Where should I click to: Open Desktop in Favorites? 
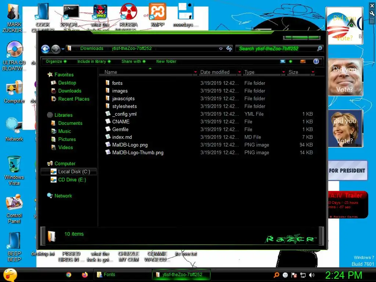[x=67, y=83]
